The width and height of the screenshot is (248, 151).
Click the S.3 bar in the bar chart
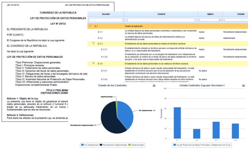[x=216, y=130]
